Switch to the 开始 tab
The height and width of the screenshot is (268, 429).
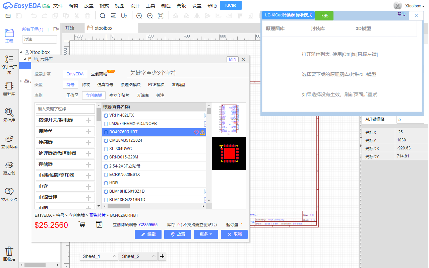[x=70, y=28]
